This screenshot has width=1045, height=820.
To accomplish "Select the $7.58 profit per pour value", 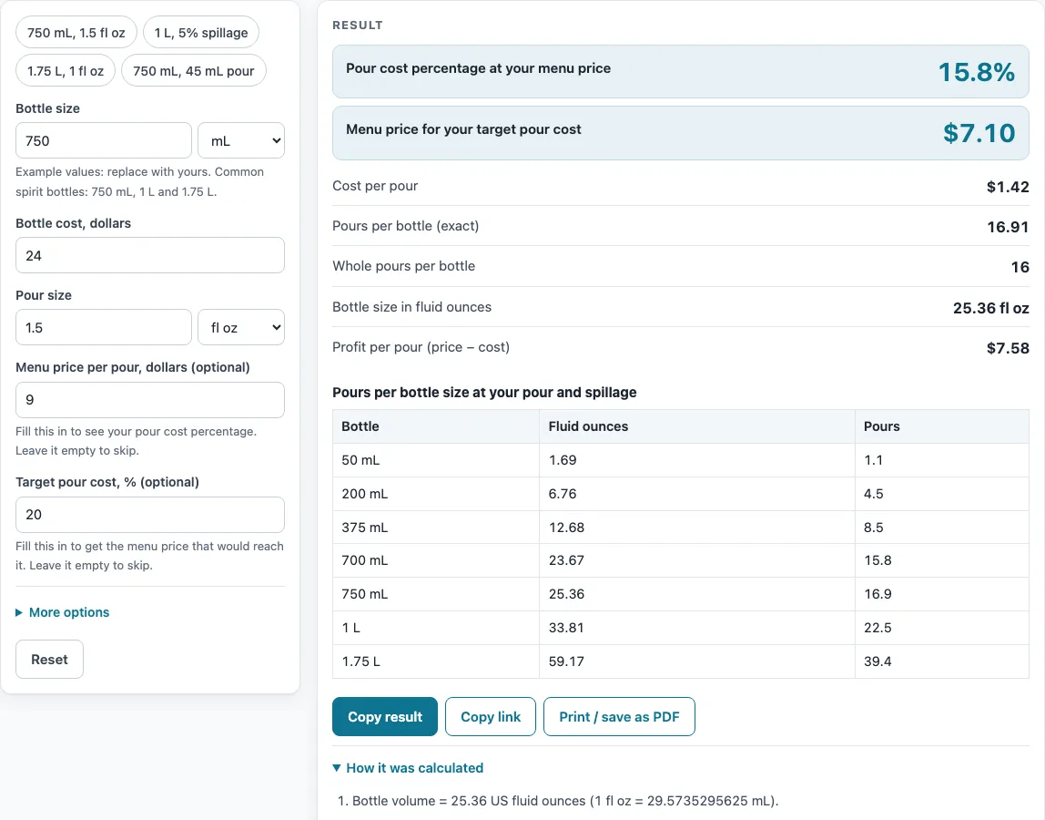I will pos(1008,348).
